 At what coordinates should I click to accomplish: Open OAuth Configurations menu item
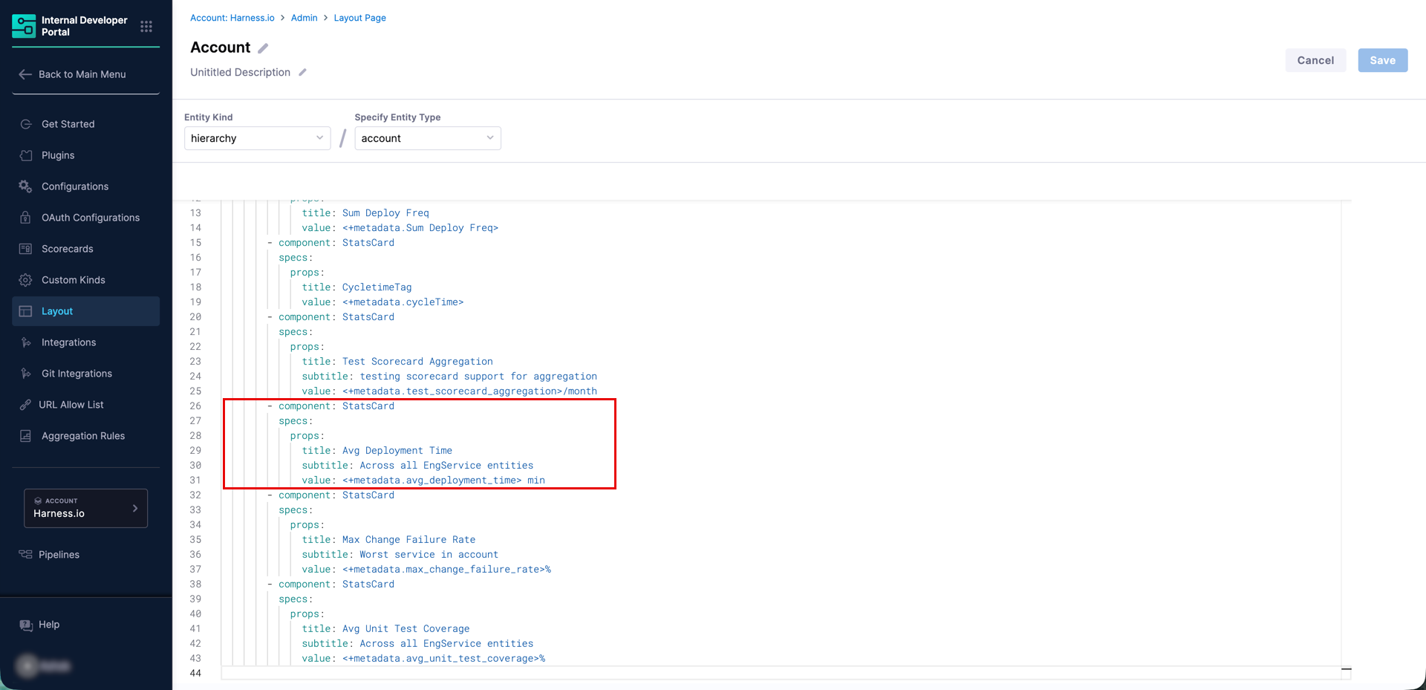(x=90, y=218)
